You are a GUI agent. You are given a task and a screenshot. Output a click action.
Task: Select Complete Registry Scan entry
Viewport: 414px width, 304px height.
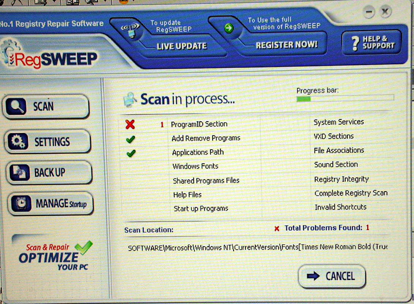tap(351, 193)
